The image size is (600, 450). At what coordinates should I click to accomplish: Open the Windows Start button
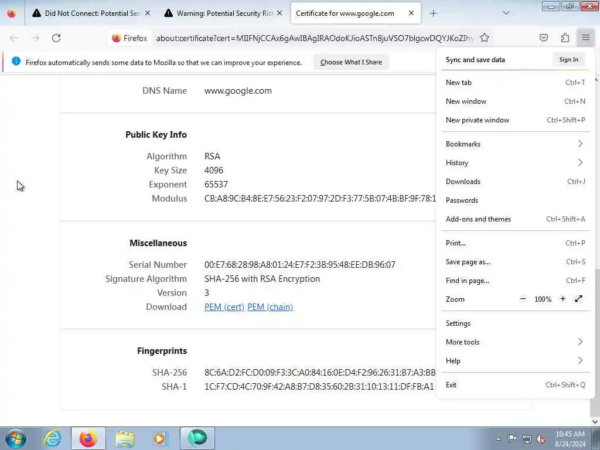pyautogui.click(x=16, y=438)
